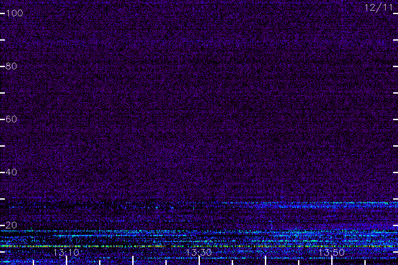Click the 40 frequency axis label
Screen dimensions: 398x265
click(11, 172)
